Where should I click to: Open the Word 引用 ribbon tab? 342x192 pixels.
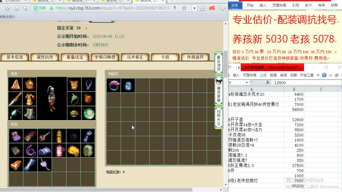(x=295, y=5)
